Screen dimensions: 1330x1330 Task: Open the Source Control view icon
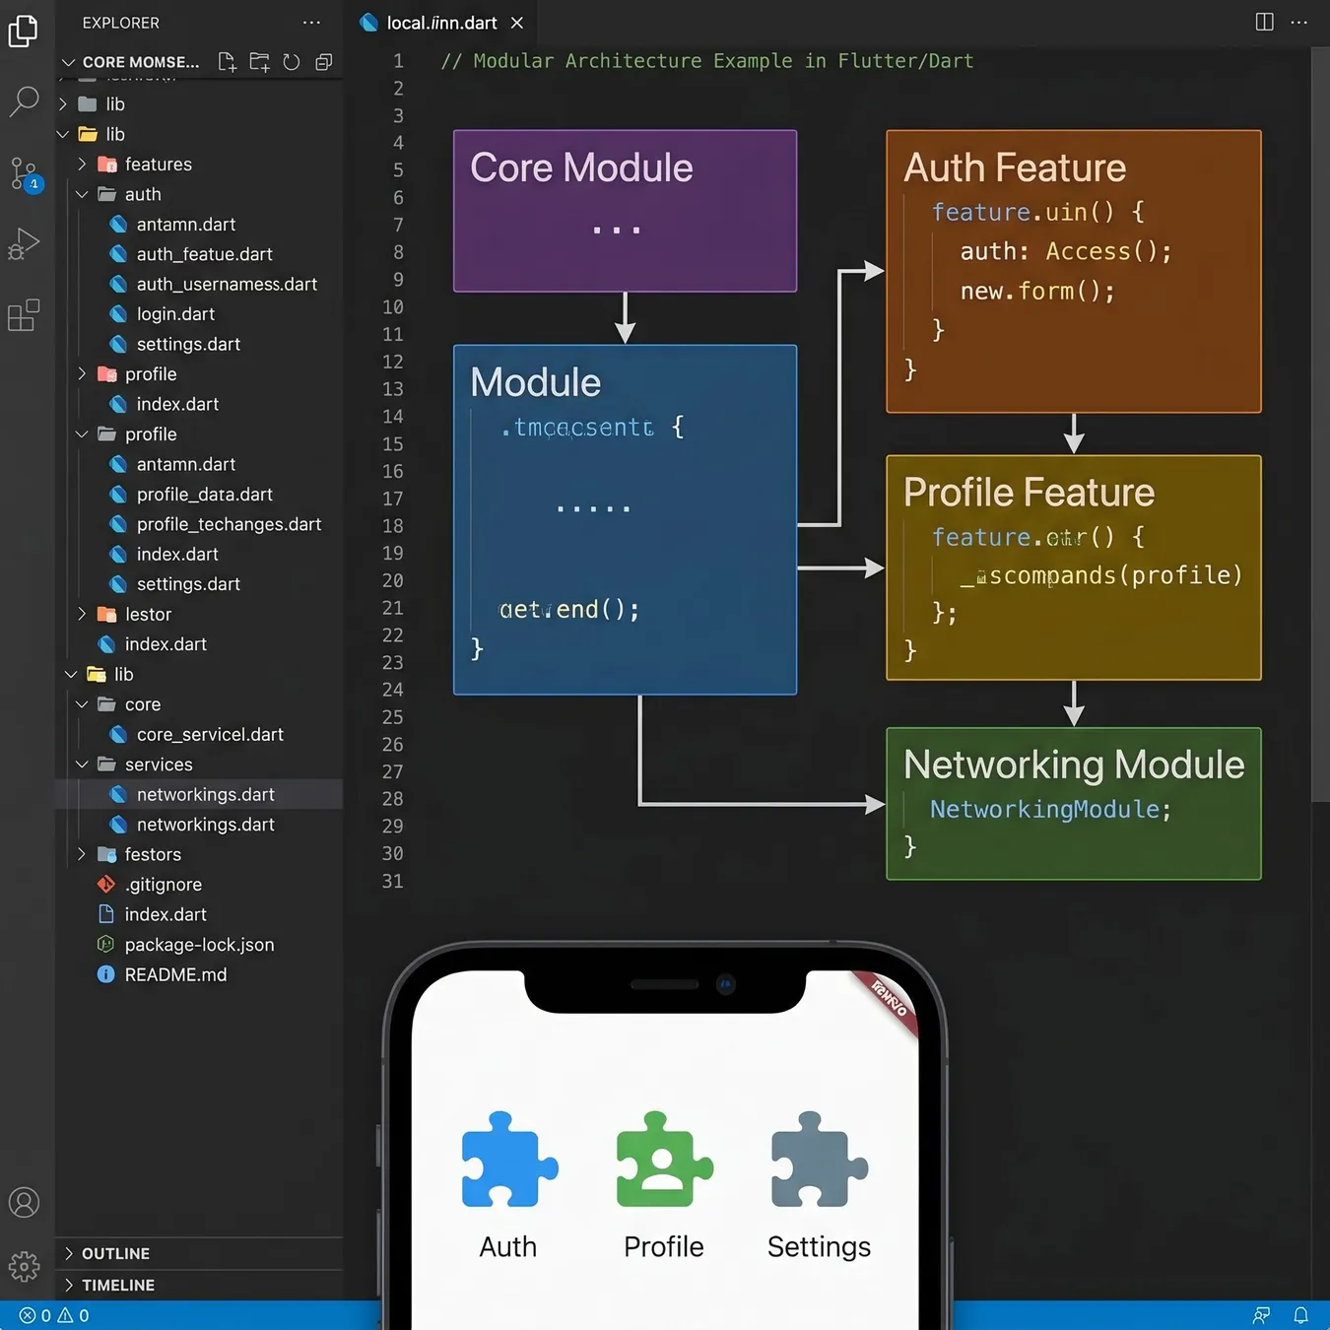tap(24, 173)
